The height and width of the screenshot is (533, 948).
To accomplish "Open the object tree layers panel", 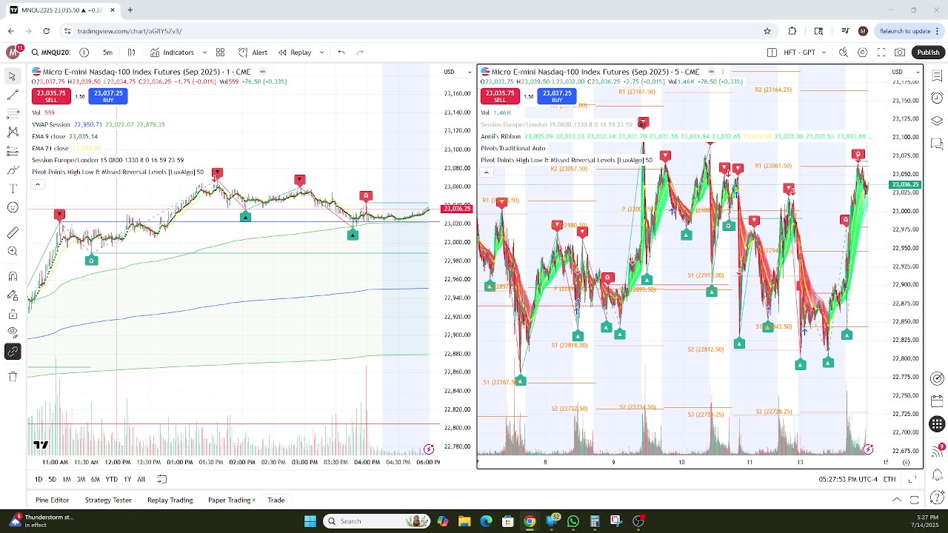I will pyautogui.click(x=937, y=121).
